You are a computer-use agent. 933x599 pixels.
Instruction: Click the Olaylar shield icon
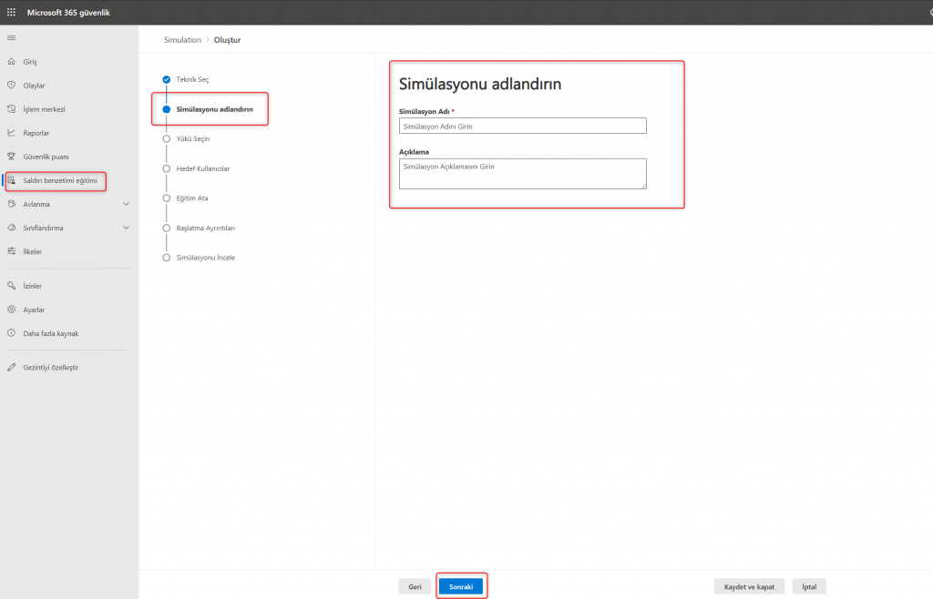point(12,86)
